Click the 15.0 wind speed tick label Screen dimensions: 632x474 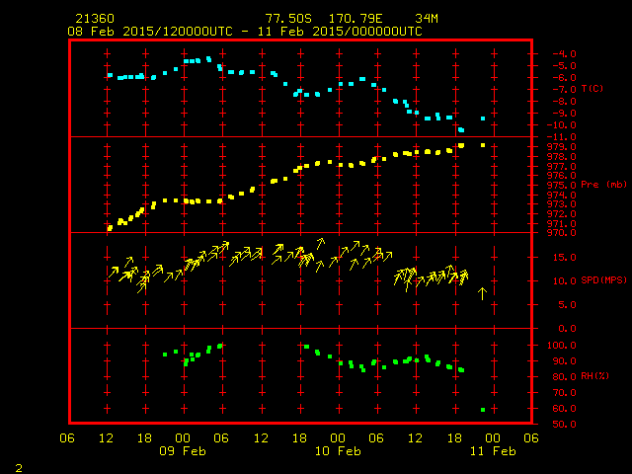tap(564, 257)
